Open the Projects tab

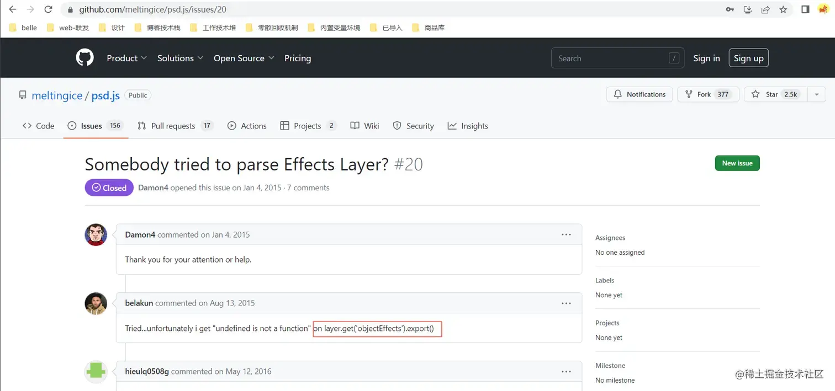pos(308,126)
